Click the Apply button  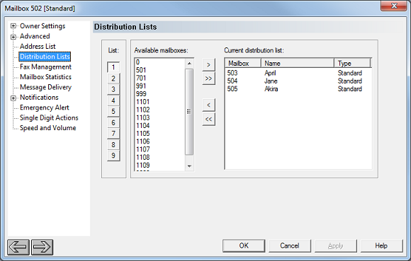[x=335, y=245]
